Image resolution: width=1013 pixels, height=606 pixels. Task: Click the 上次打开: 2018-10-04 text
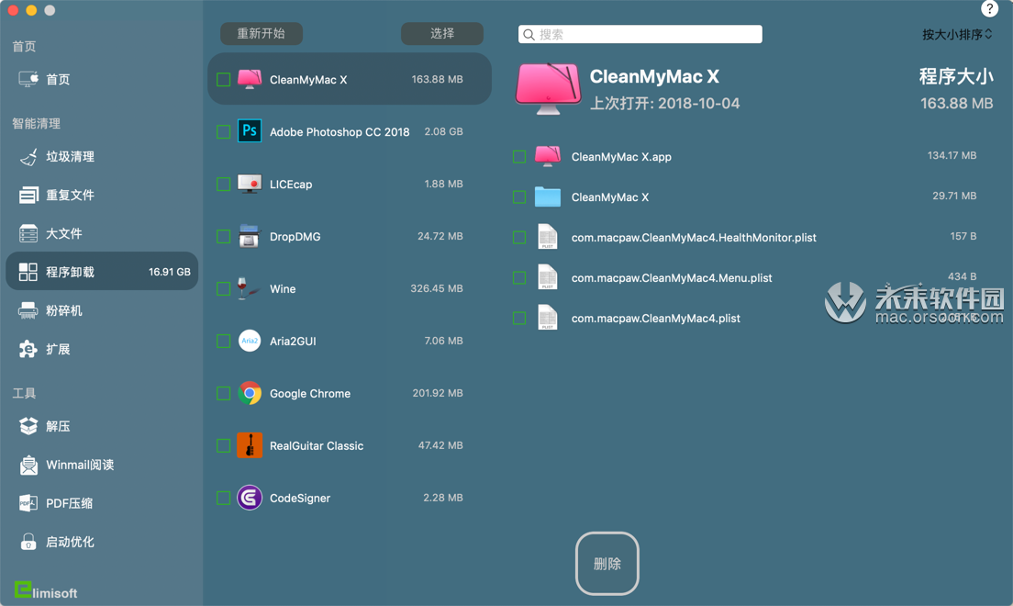664,104
